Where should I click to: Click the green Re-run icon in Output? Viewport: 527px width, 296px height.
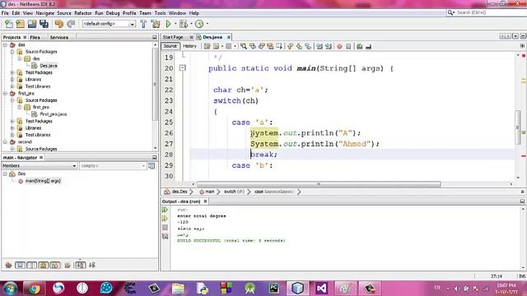pos(165,210)
